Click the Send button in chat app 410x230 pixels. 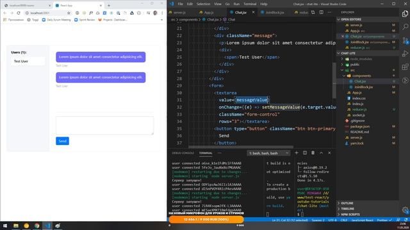(63, 141)
